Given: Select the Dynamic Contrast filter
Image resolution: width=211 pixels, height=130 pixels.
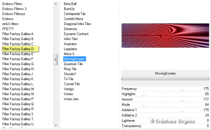Looking at the screenshot, I should pos(76,34).
